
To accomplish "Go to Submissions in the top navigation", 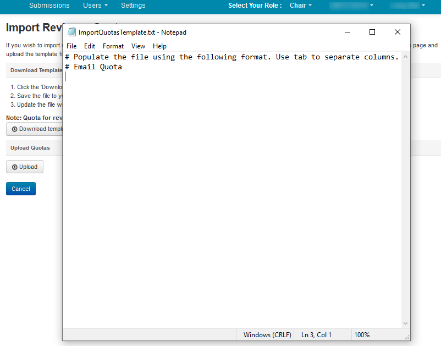I will (49, 6).
